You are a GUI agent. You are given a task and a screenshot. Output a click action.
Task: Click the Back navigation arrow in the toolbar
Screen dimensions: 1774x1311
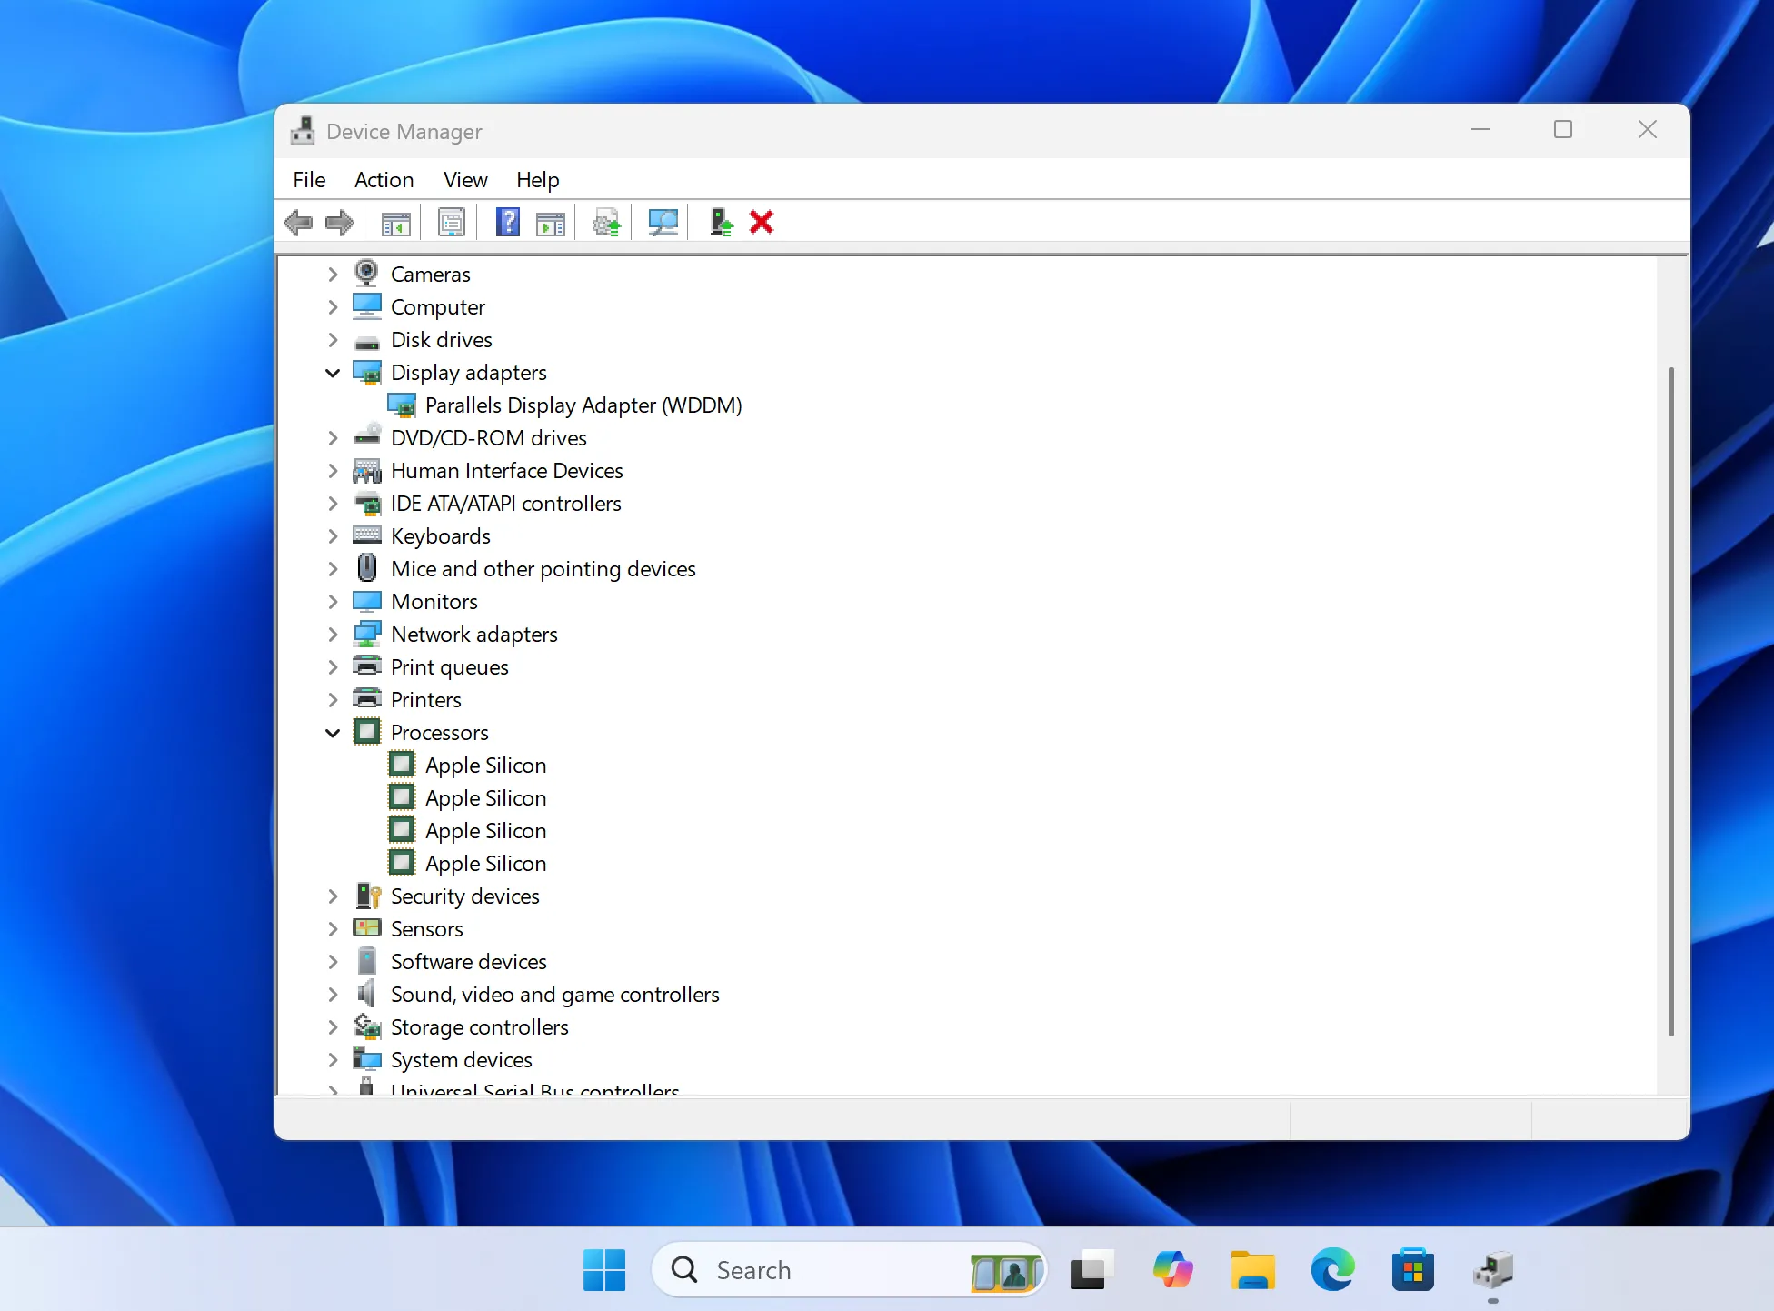coord(299,222)
